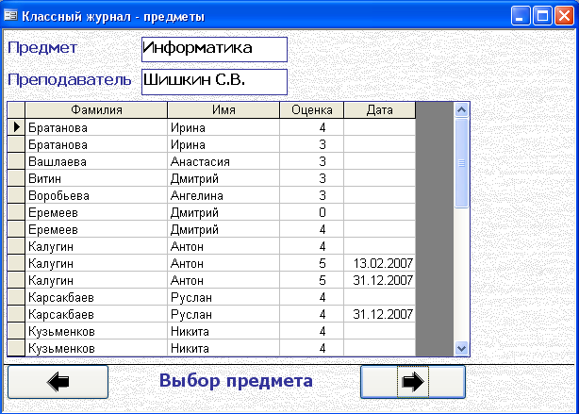Minimize the Классный журнал window
Image resolution: width=579 pixels, height=414 pixels.
521,16
